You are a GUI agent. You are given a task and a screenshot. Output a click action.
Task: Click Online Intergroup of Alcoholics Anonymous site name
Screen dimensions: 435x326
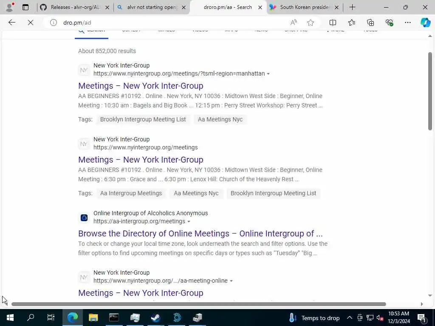click(151, 213)
